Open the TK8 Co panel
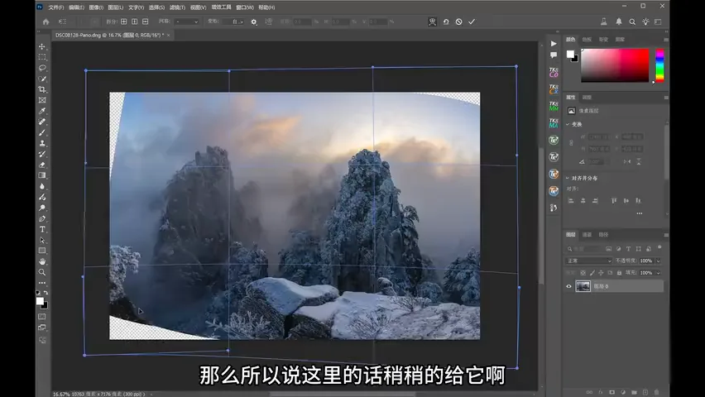 pos(554,73)
